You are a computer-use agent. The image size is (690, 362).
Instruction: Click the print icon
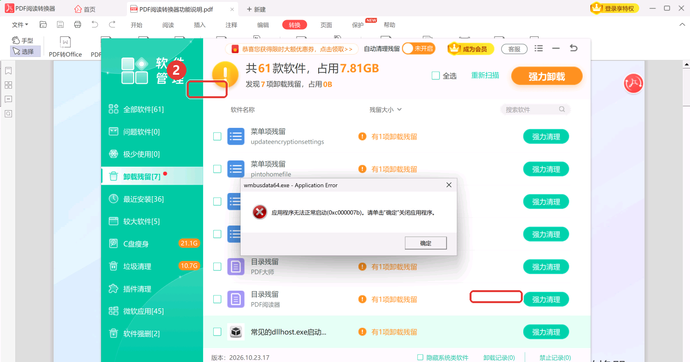[78, 24]
